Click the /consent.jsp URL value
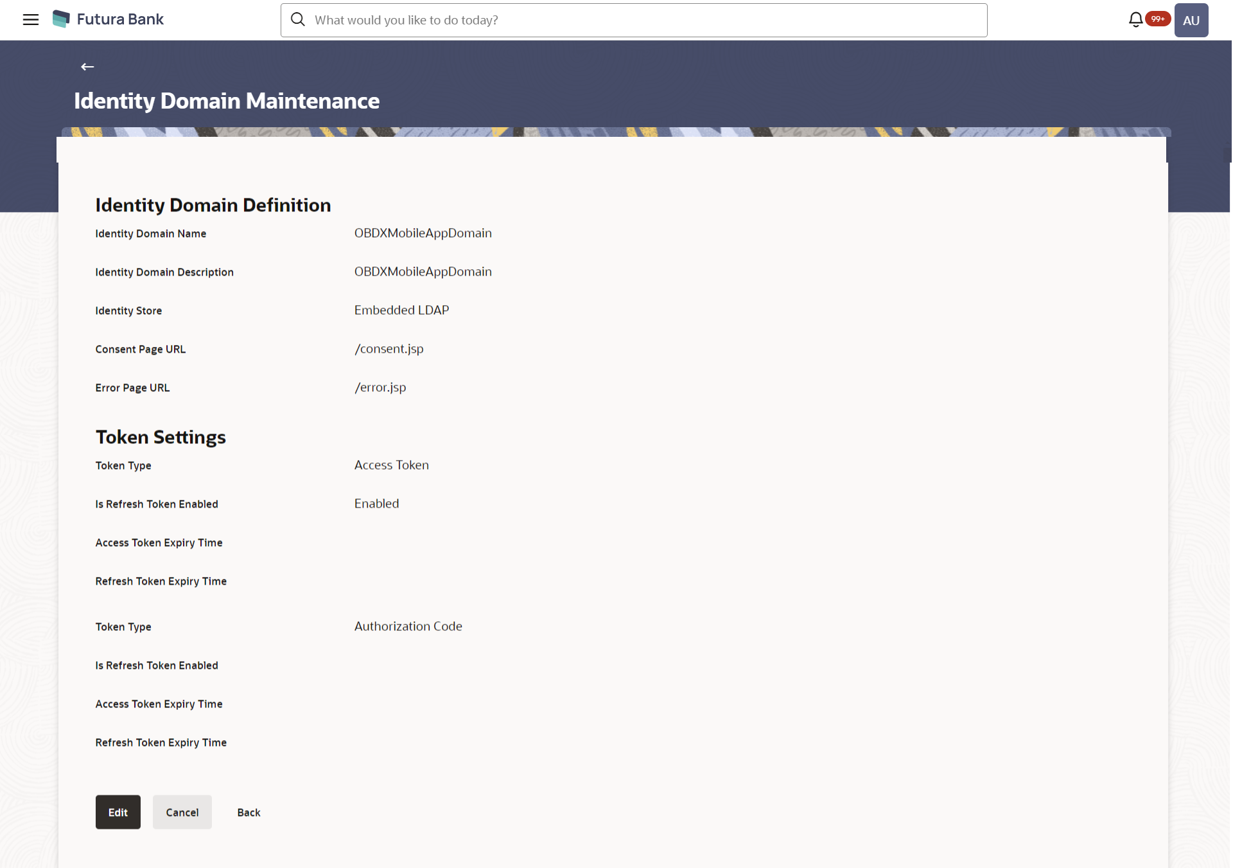The width and height of the screenshot is (1233, 868). coord(389,349)
